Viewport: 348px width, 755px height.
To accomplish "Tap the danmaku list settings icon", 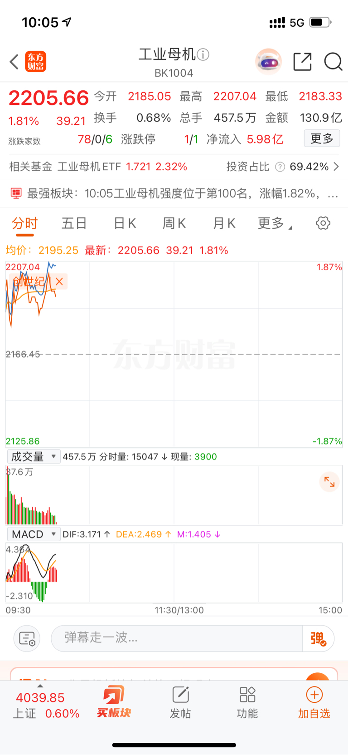I will (x=27, y=638).
